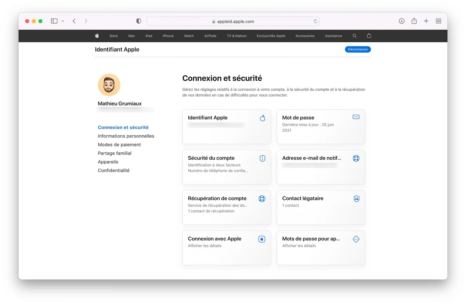Open the Watch menu item
This screenshot has height=304, width=466.
click(189, 36)
